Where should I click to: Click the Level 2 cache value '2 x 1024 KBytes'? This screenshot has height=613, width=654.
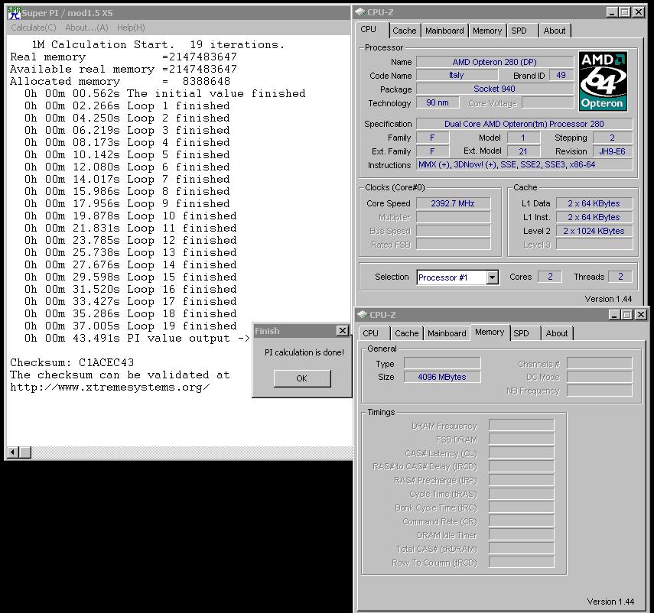coord(594,231)
